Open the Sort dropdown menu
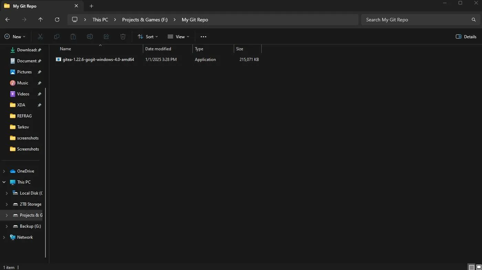Screen dimensions: 482x270 pos(148,37)
